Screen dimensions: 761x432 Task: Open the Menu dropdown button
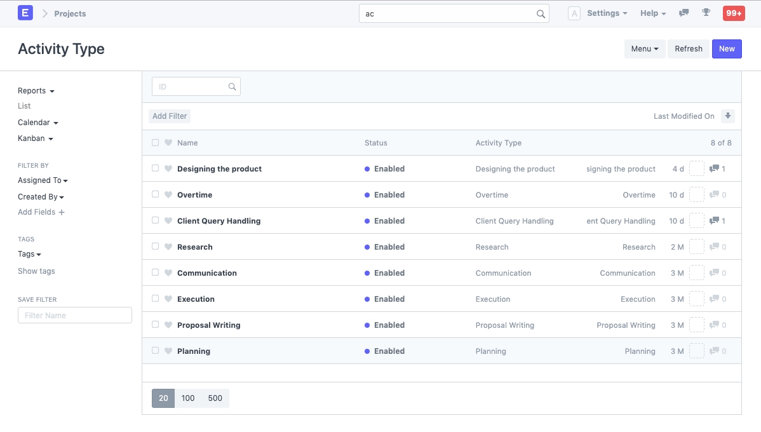tap(644, 49)
